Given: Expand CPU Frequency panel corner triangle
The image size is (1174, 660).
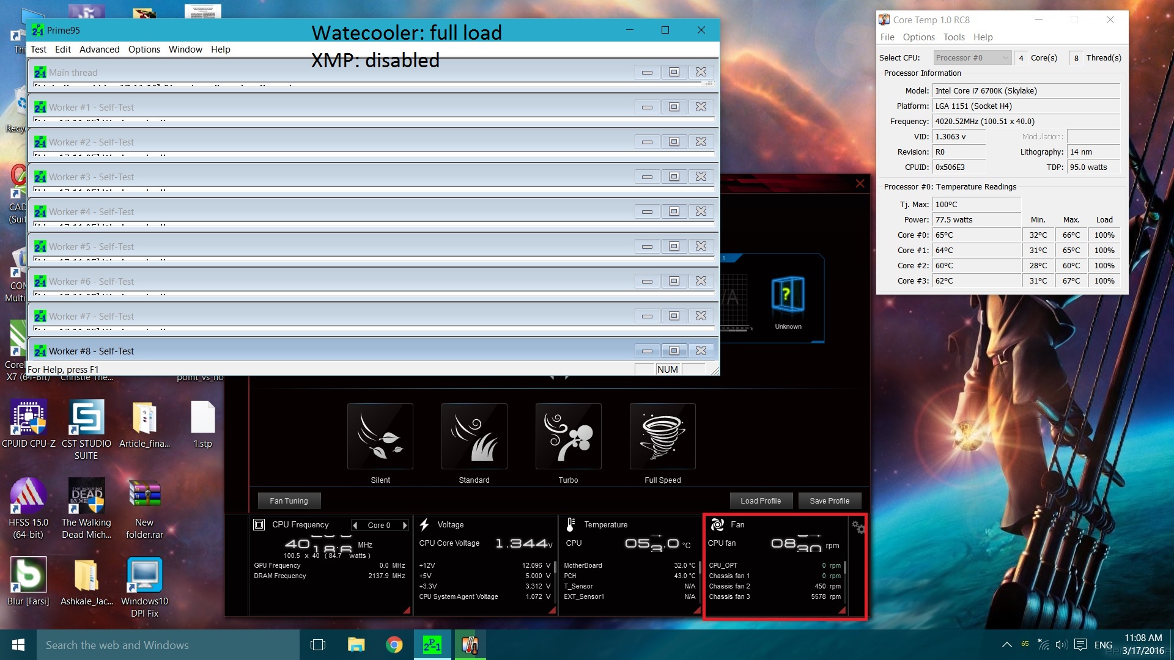Looking at the screenshot, I should pyautogui.click(x=407, y=610).
